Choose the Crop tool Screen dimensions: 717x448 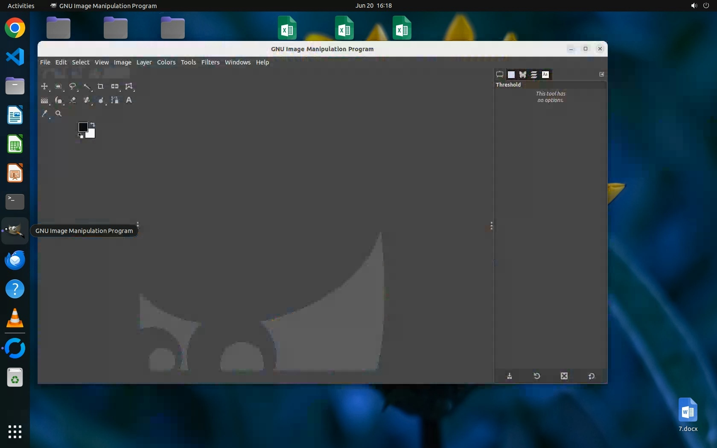pos(101,87)
